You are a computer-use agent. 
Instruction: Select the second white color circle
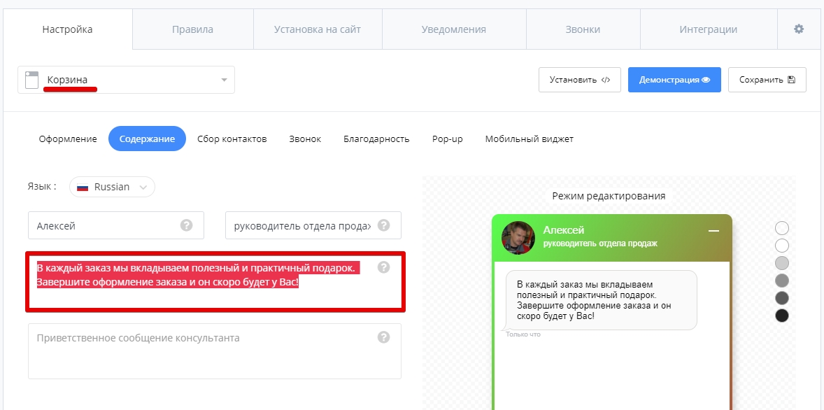coord(782,246)
